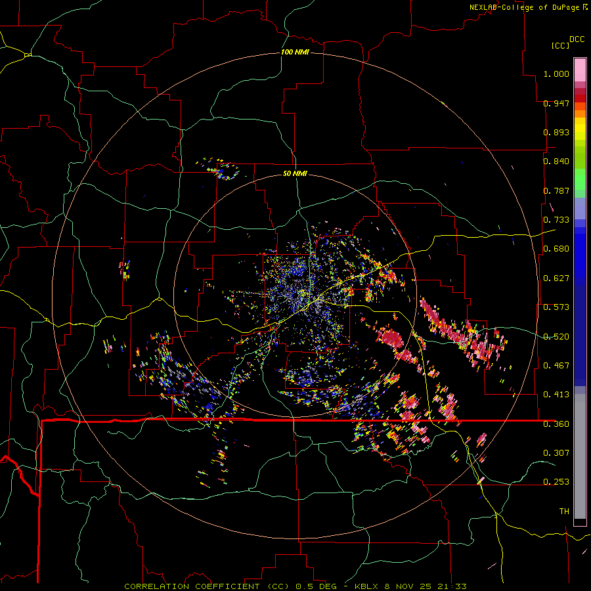
Task: Click the 0.840 legend value
Action: pyautogui.click(x=556, y=162)
